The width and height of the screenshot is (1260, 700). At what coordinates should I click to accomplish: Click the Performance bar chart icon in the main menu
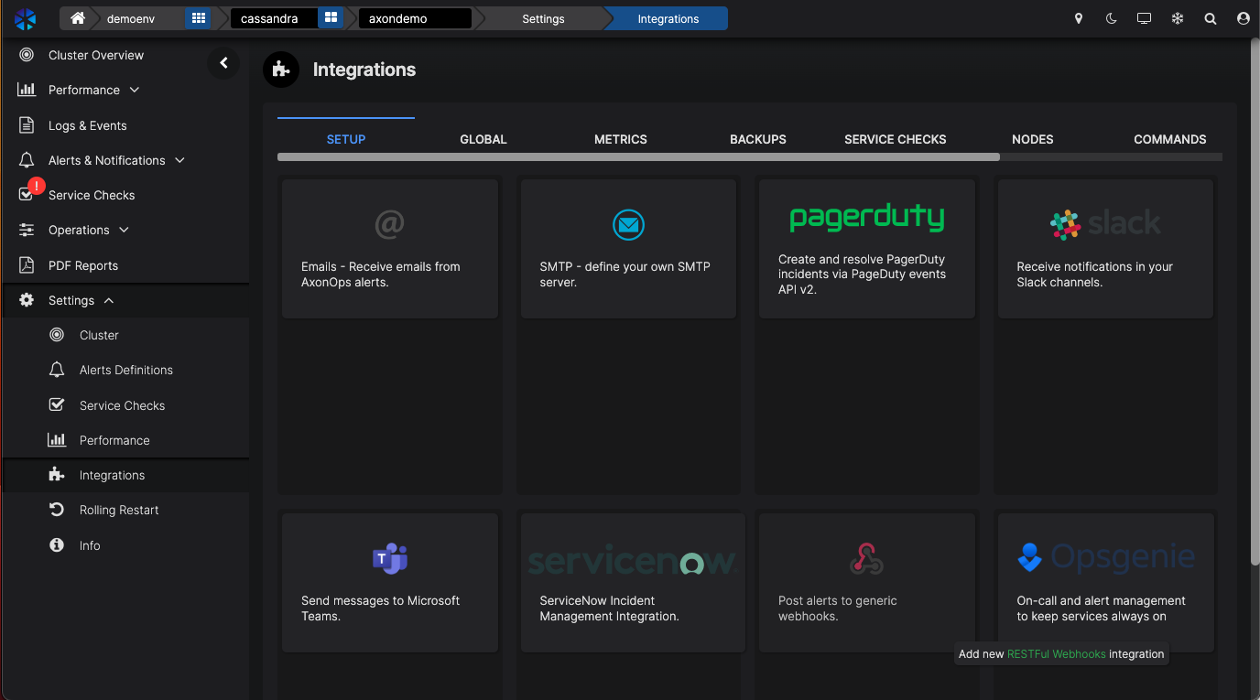(27, 90)
